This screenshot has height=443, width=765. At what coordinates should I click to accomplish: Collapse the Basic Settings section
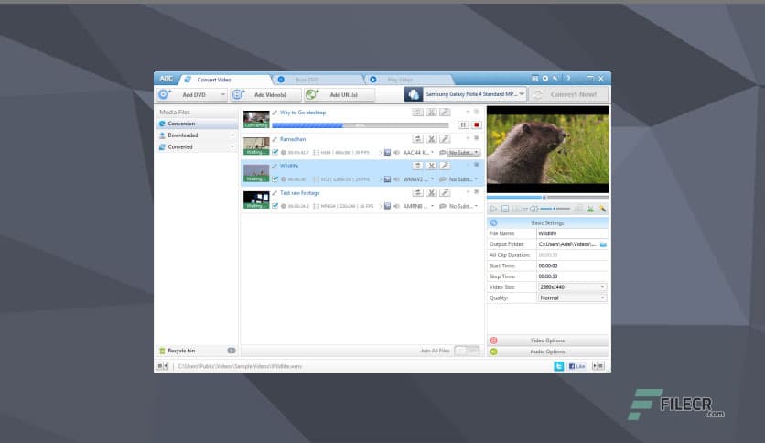(547, 223)
